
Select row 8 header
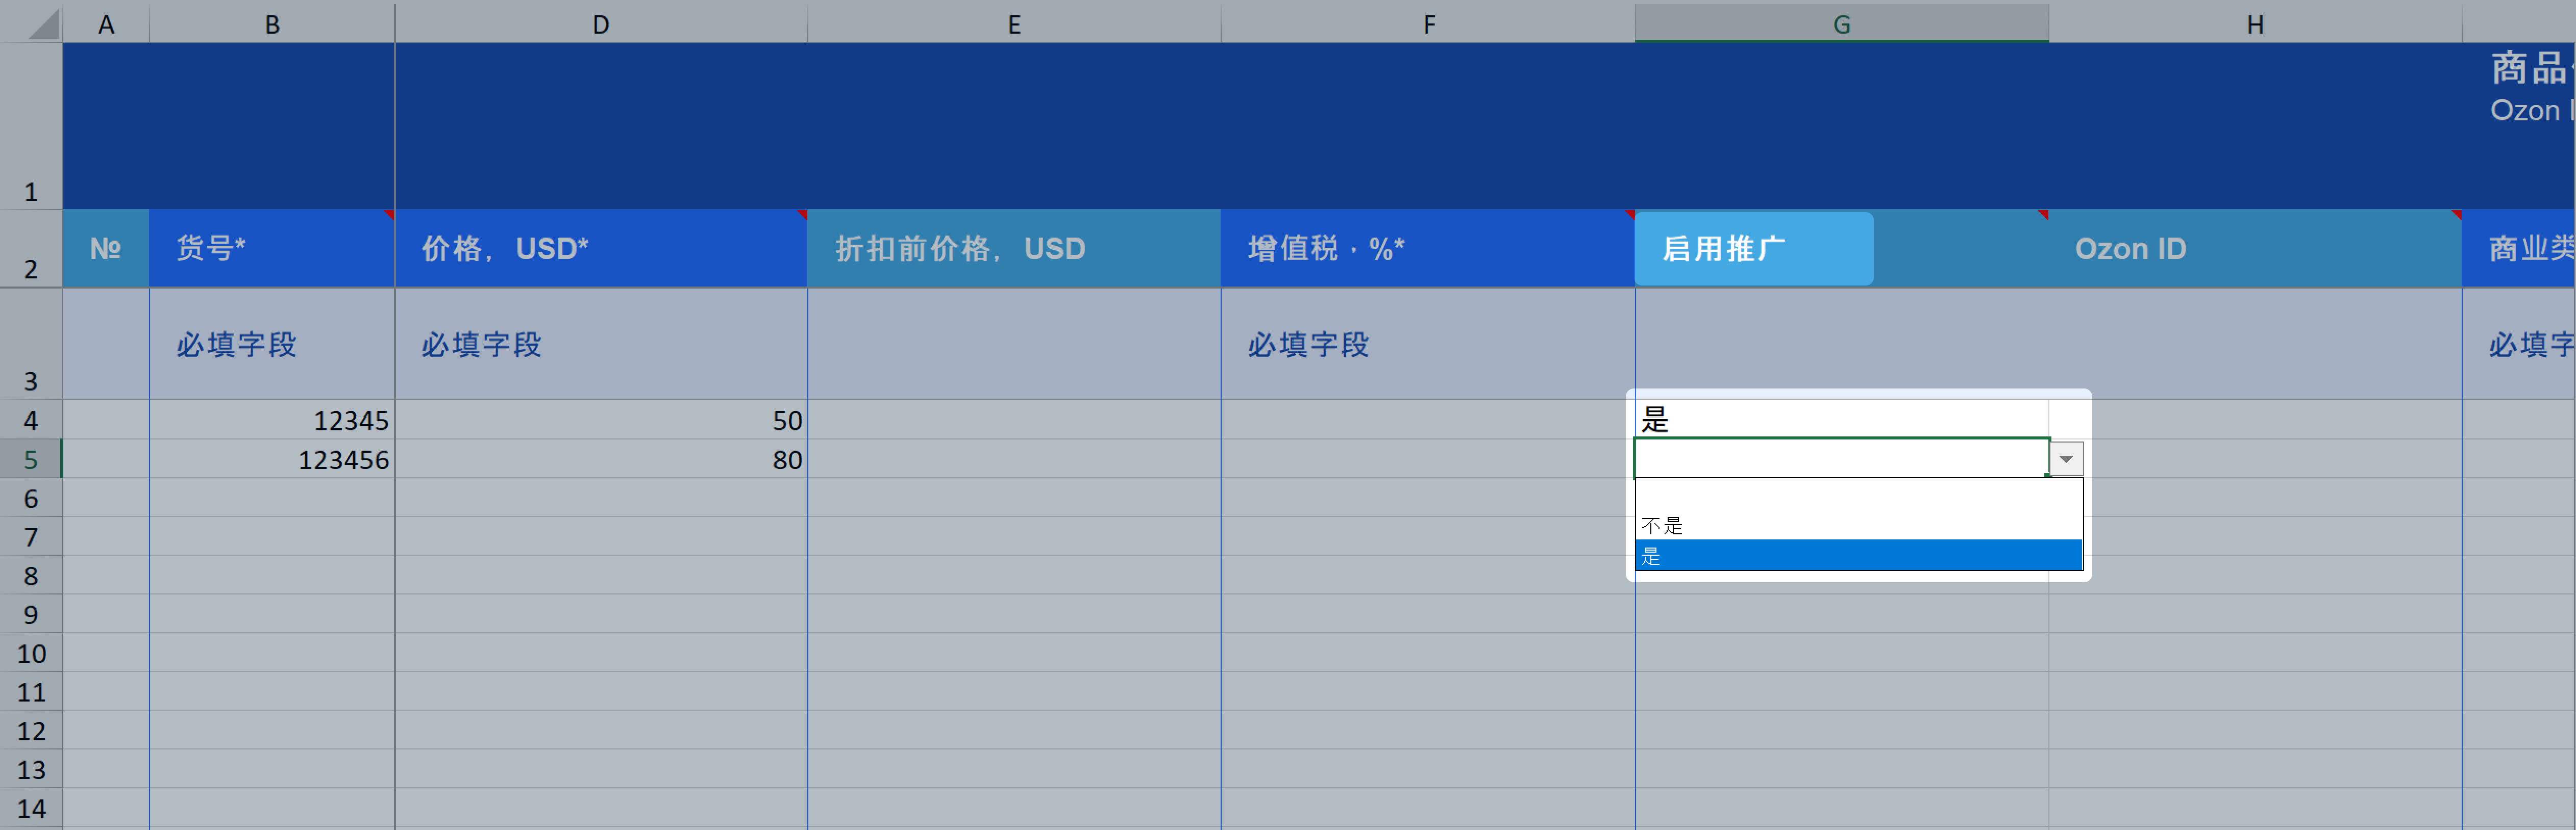[31, 575]
